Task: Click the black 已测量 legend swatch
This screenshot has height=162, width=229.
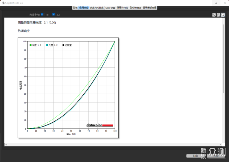Action: [63, 45]
